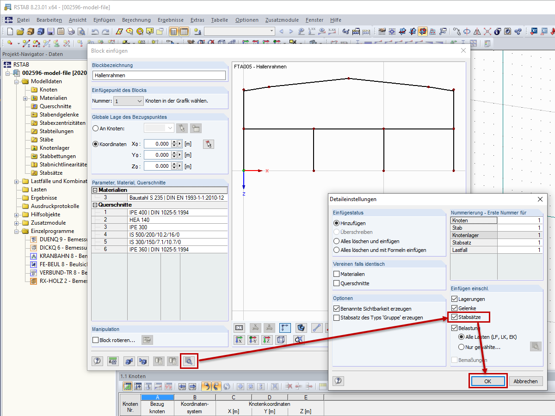
Task: Show view in X direction icon
Action: coord(240,340)
